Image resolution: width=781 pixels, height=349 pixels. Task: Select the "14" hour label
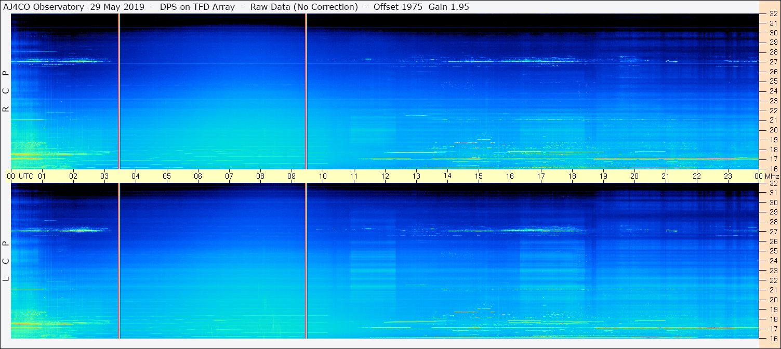click(447, 176)
